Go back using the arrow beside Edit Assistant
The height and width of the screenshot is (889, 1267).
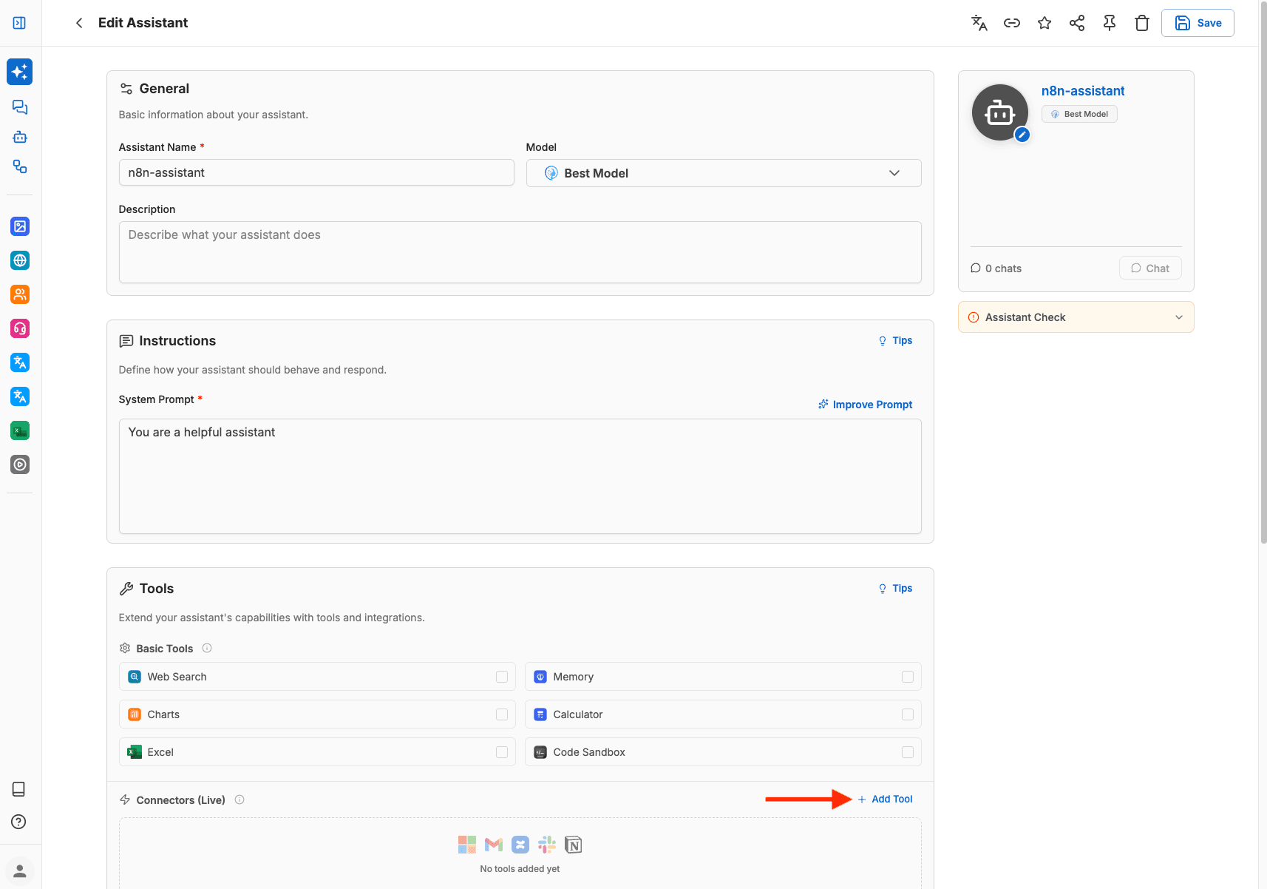click(x=79, y=23)
